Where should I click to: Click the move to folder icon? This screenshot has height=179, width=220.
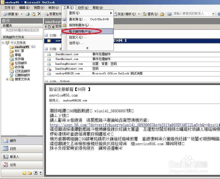click(x=33, y=14)
